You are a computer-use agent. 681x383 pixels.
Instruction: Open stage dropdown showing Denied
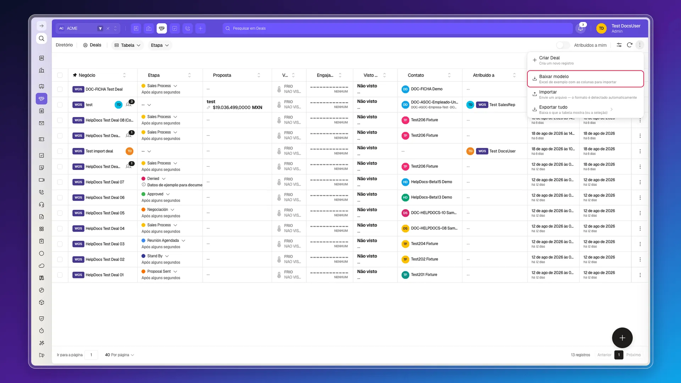pyautogui.click(x=164, y=179)
